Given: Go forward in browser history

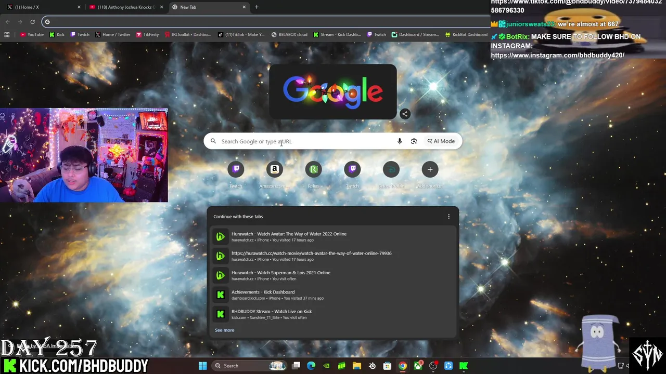Looking at the screenshot, I should point(20,21).
